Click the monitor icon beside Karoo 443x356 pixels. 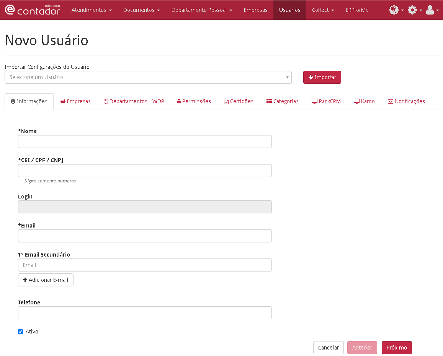tap(356, 101)
